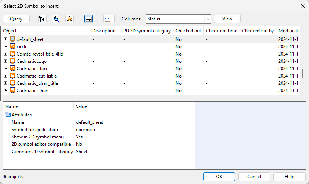Click the Cdmtc_revtbl_title_4fld symbol icon

[13, 54]
